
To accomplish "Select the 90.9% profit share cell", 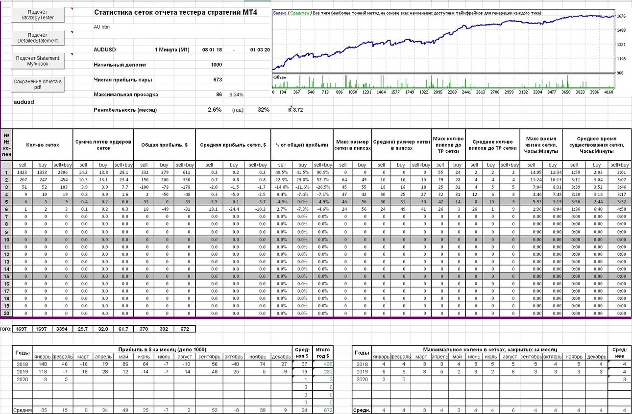I will 322,172.
